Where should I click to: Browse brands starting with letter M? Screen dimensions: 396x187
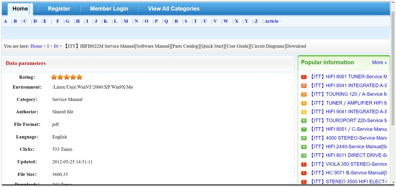[126, 21]
